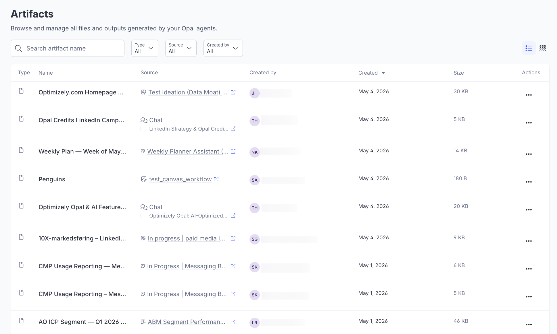Sort by Created column arrow
This screenshot has width=557, height=334.
[x=383, y=73]
